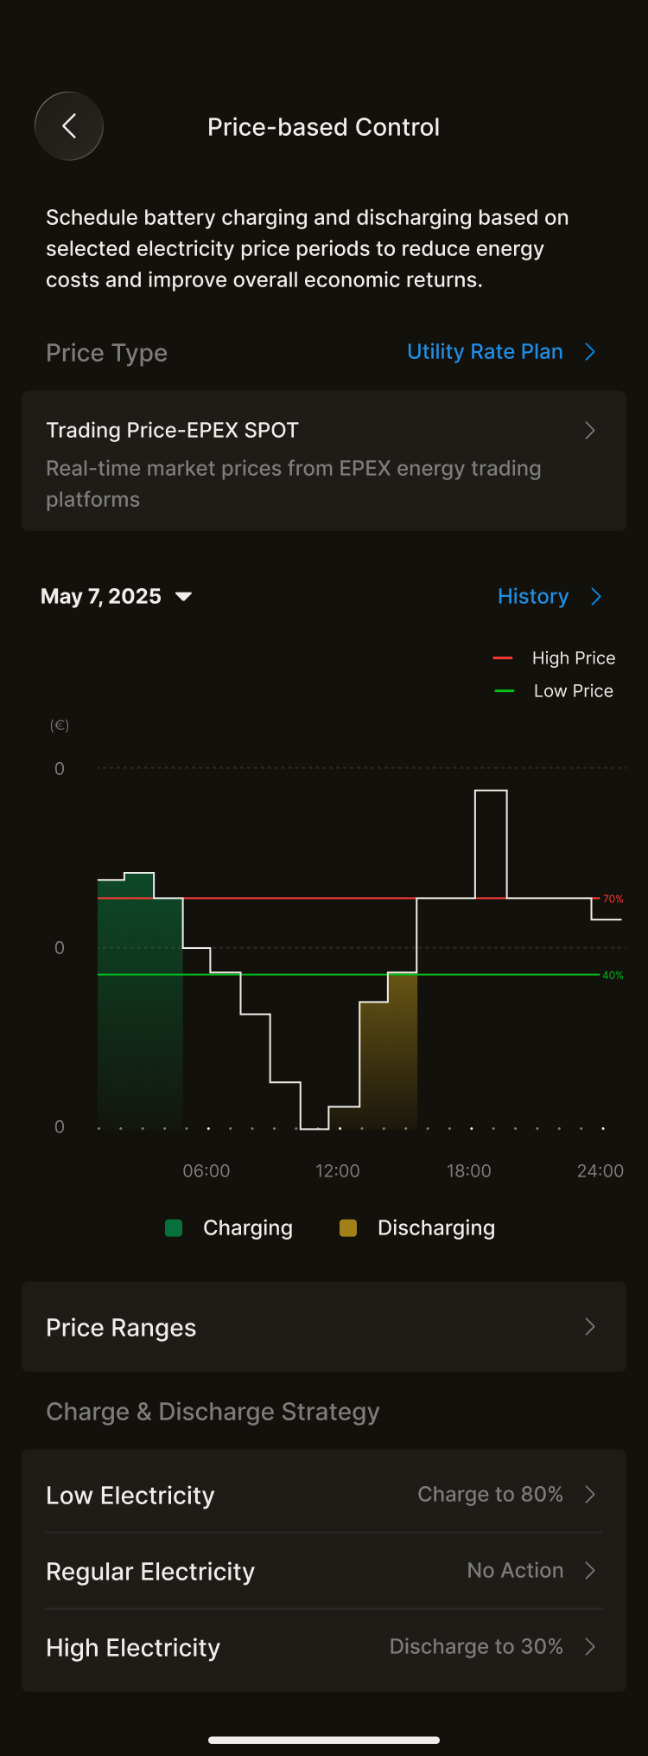Click the chevron next to Charge to 80%
648x1756 pixels.
590,1495
